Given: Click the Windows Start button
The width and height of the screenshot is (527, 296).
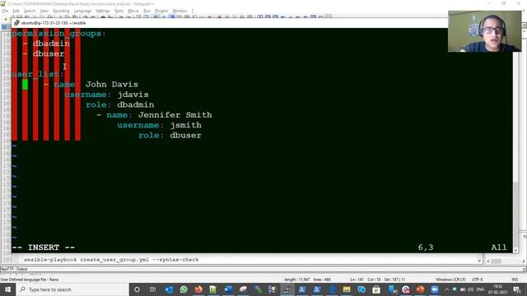Looking at the screenshot, I should pyautogui.click(x=7, y=289).
